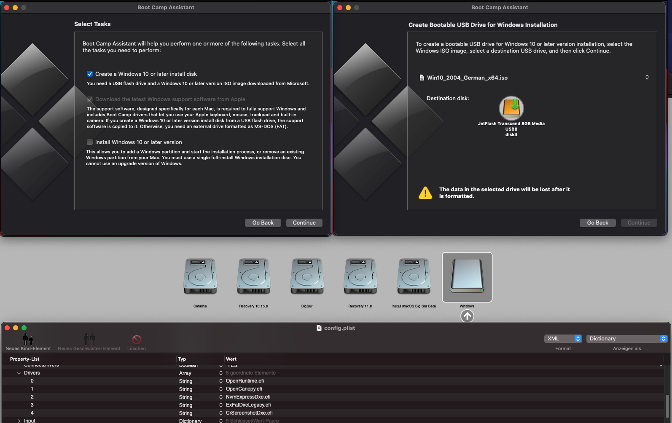Change type stepper for OpenCanopy.efi row
The image size is (672, 423).
point(220,389)
